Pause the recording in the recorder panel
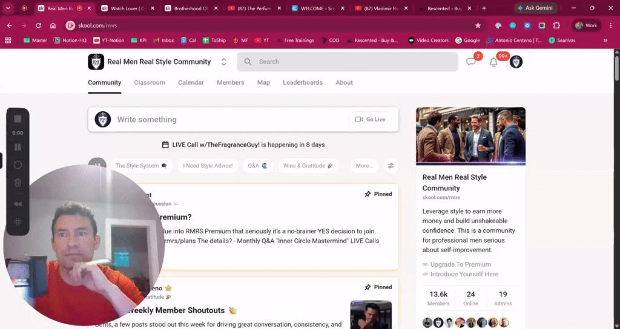Image resolution: width=620 pixels, height=329 pixels. click(18, 147)
